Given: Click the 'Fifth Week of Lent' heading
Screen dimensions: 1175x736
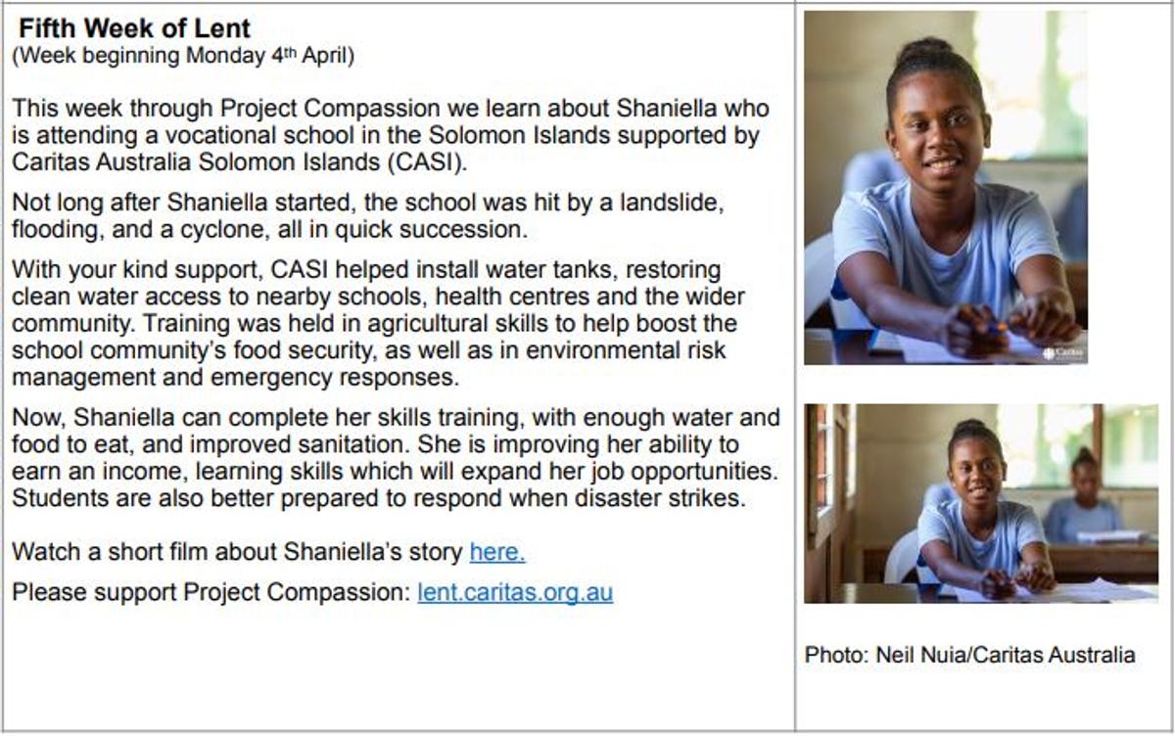Looking at the screenshot, I should 135,28.
